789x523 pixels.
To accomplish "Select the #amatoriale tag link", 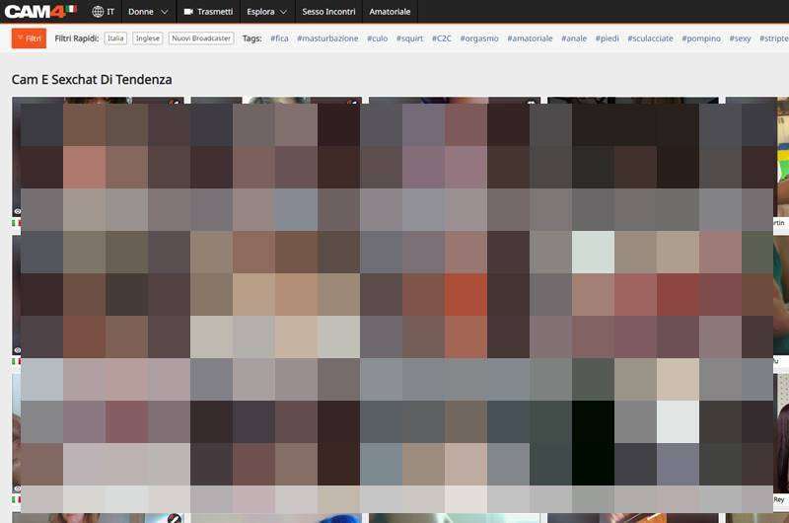I will coord(532,38).
